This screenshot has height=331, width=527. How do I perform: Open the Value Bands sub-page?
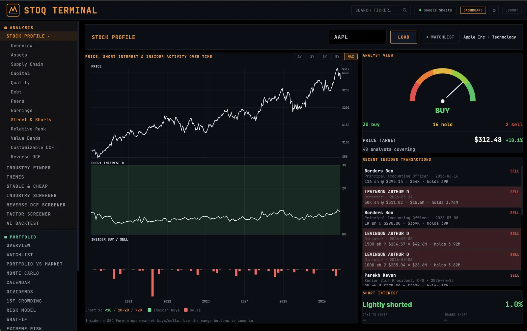pos(26,138)
